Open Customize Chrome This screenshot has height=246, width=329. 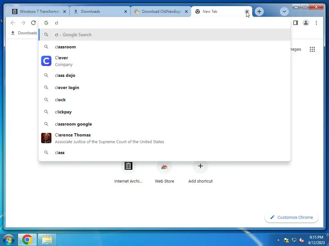(x=291, y=217)
